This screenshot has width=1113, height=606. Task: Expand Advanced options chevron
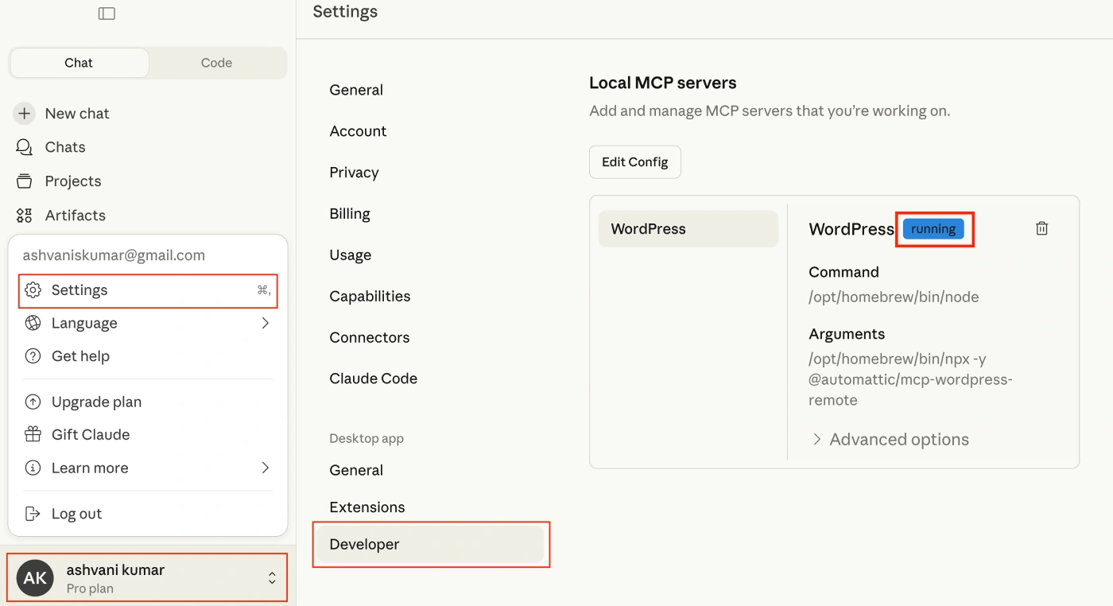(x=816, y=439)
